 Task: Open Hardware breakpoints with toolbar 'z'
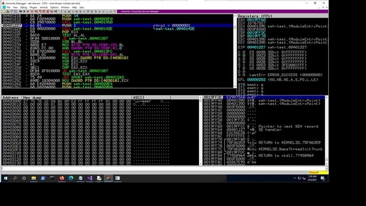tap(100, 11)
